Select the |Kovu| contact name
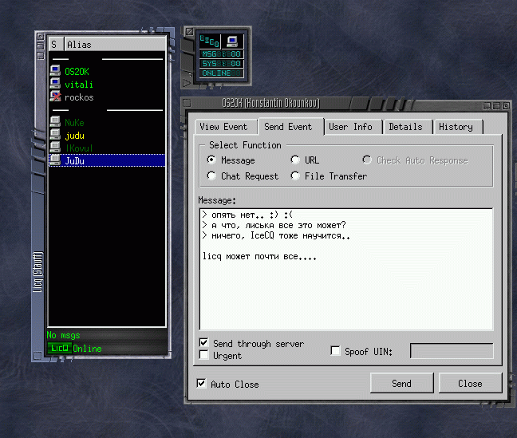The width and height of the screenshot is (517, 438). tap(79, 148)
